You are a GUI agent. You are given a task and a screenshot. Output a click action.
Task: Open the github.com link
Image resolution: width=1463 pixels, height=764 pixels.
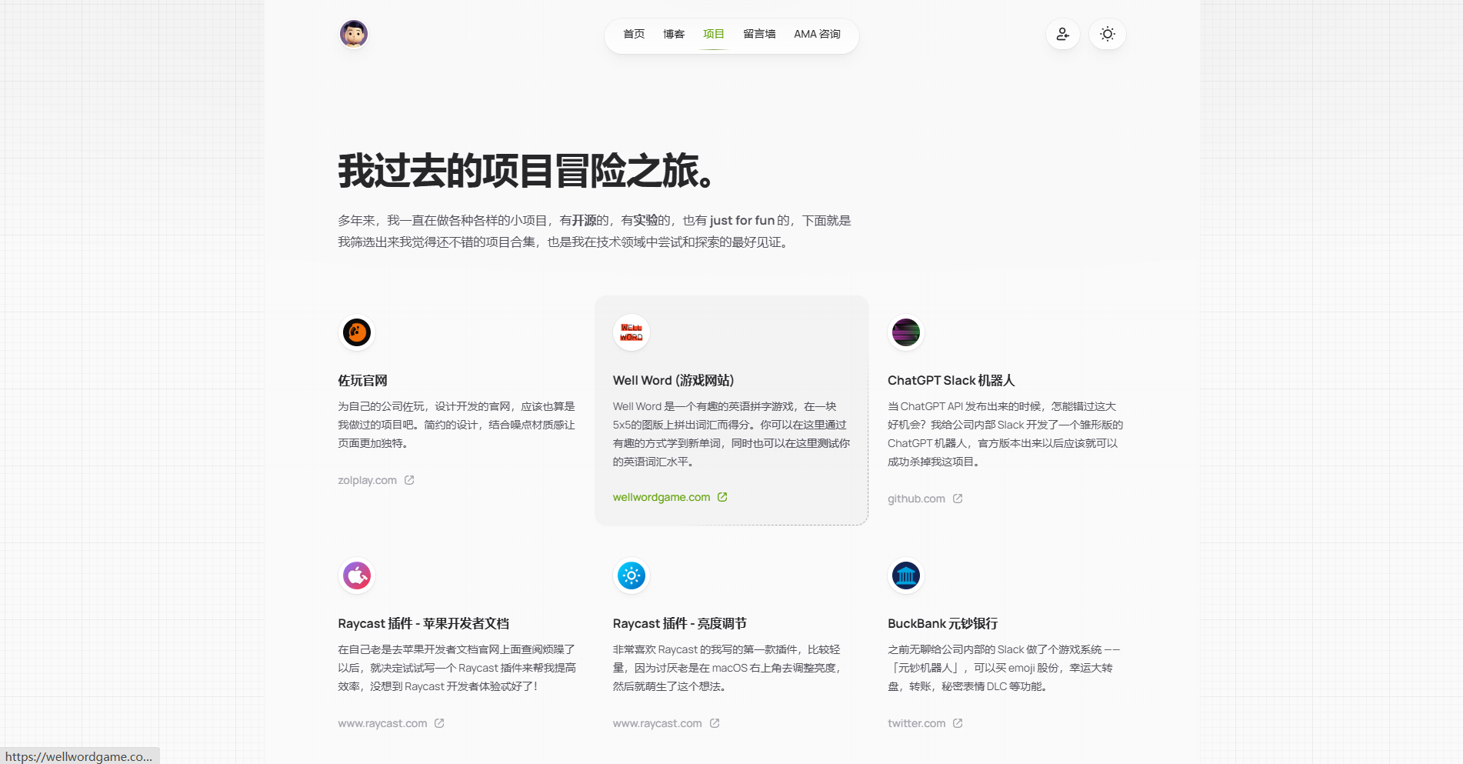click(x=916, y=499)
